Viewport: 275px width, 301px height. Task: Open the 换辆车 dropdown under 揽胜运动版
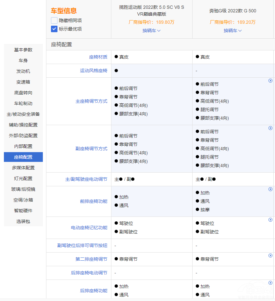(x=151, y=31)
